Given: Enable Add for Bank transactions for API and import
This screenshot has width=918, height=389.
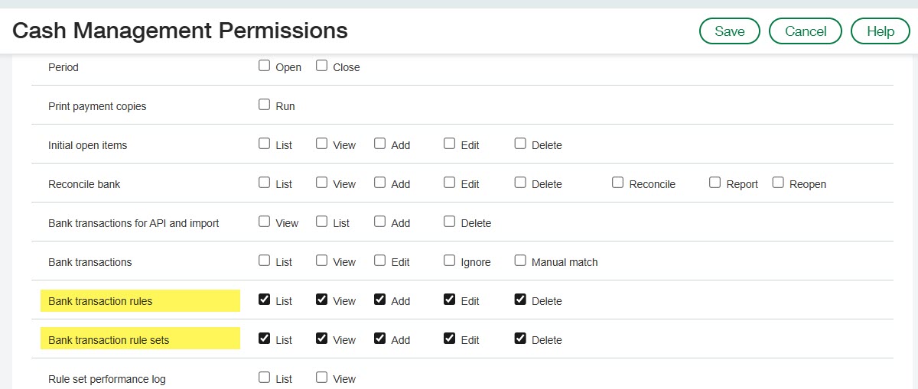Looking at the screenshot, I should (380, 222).
